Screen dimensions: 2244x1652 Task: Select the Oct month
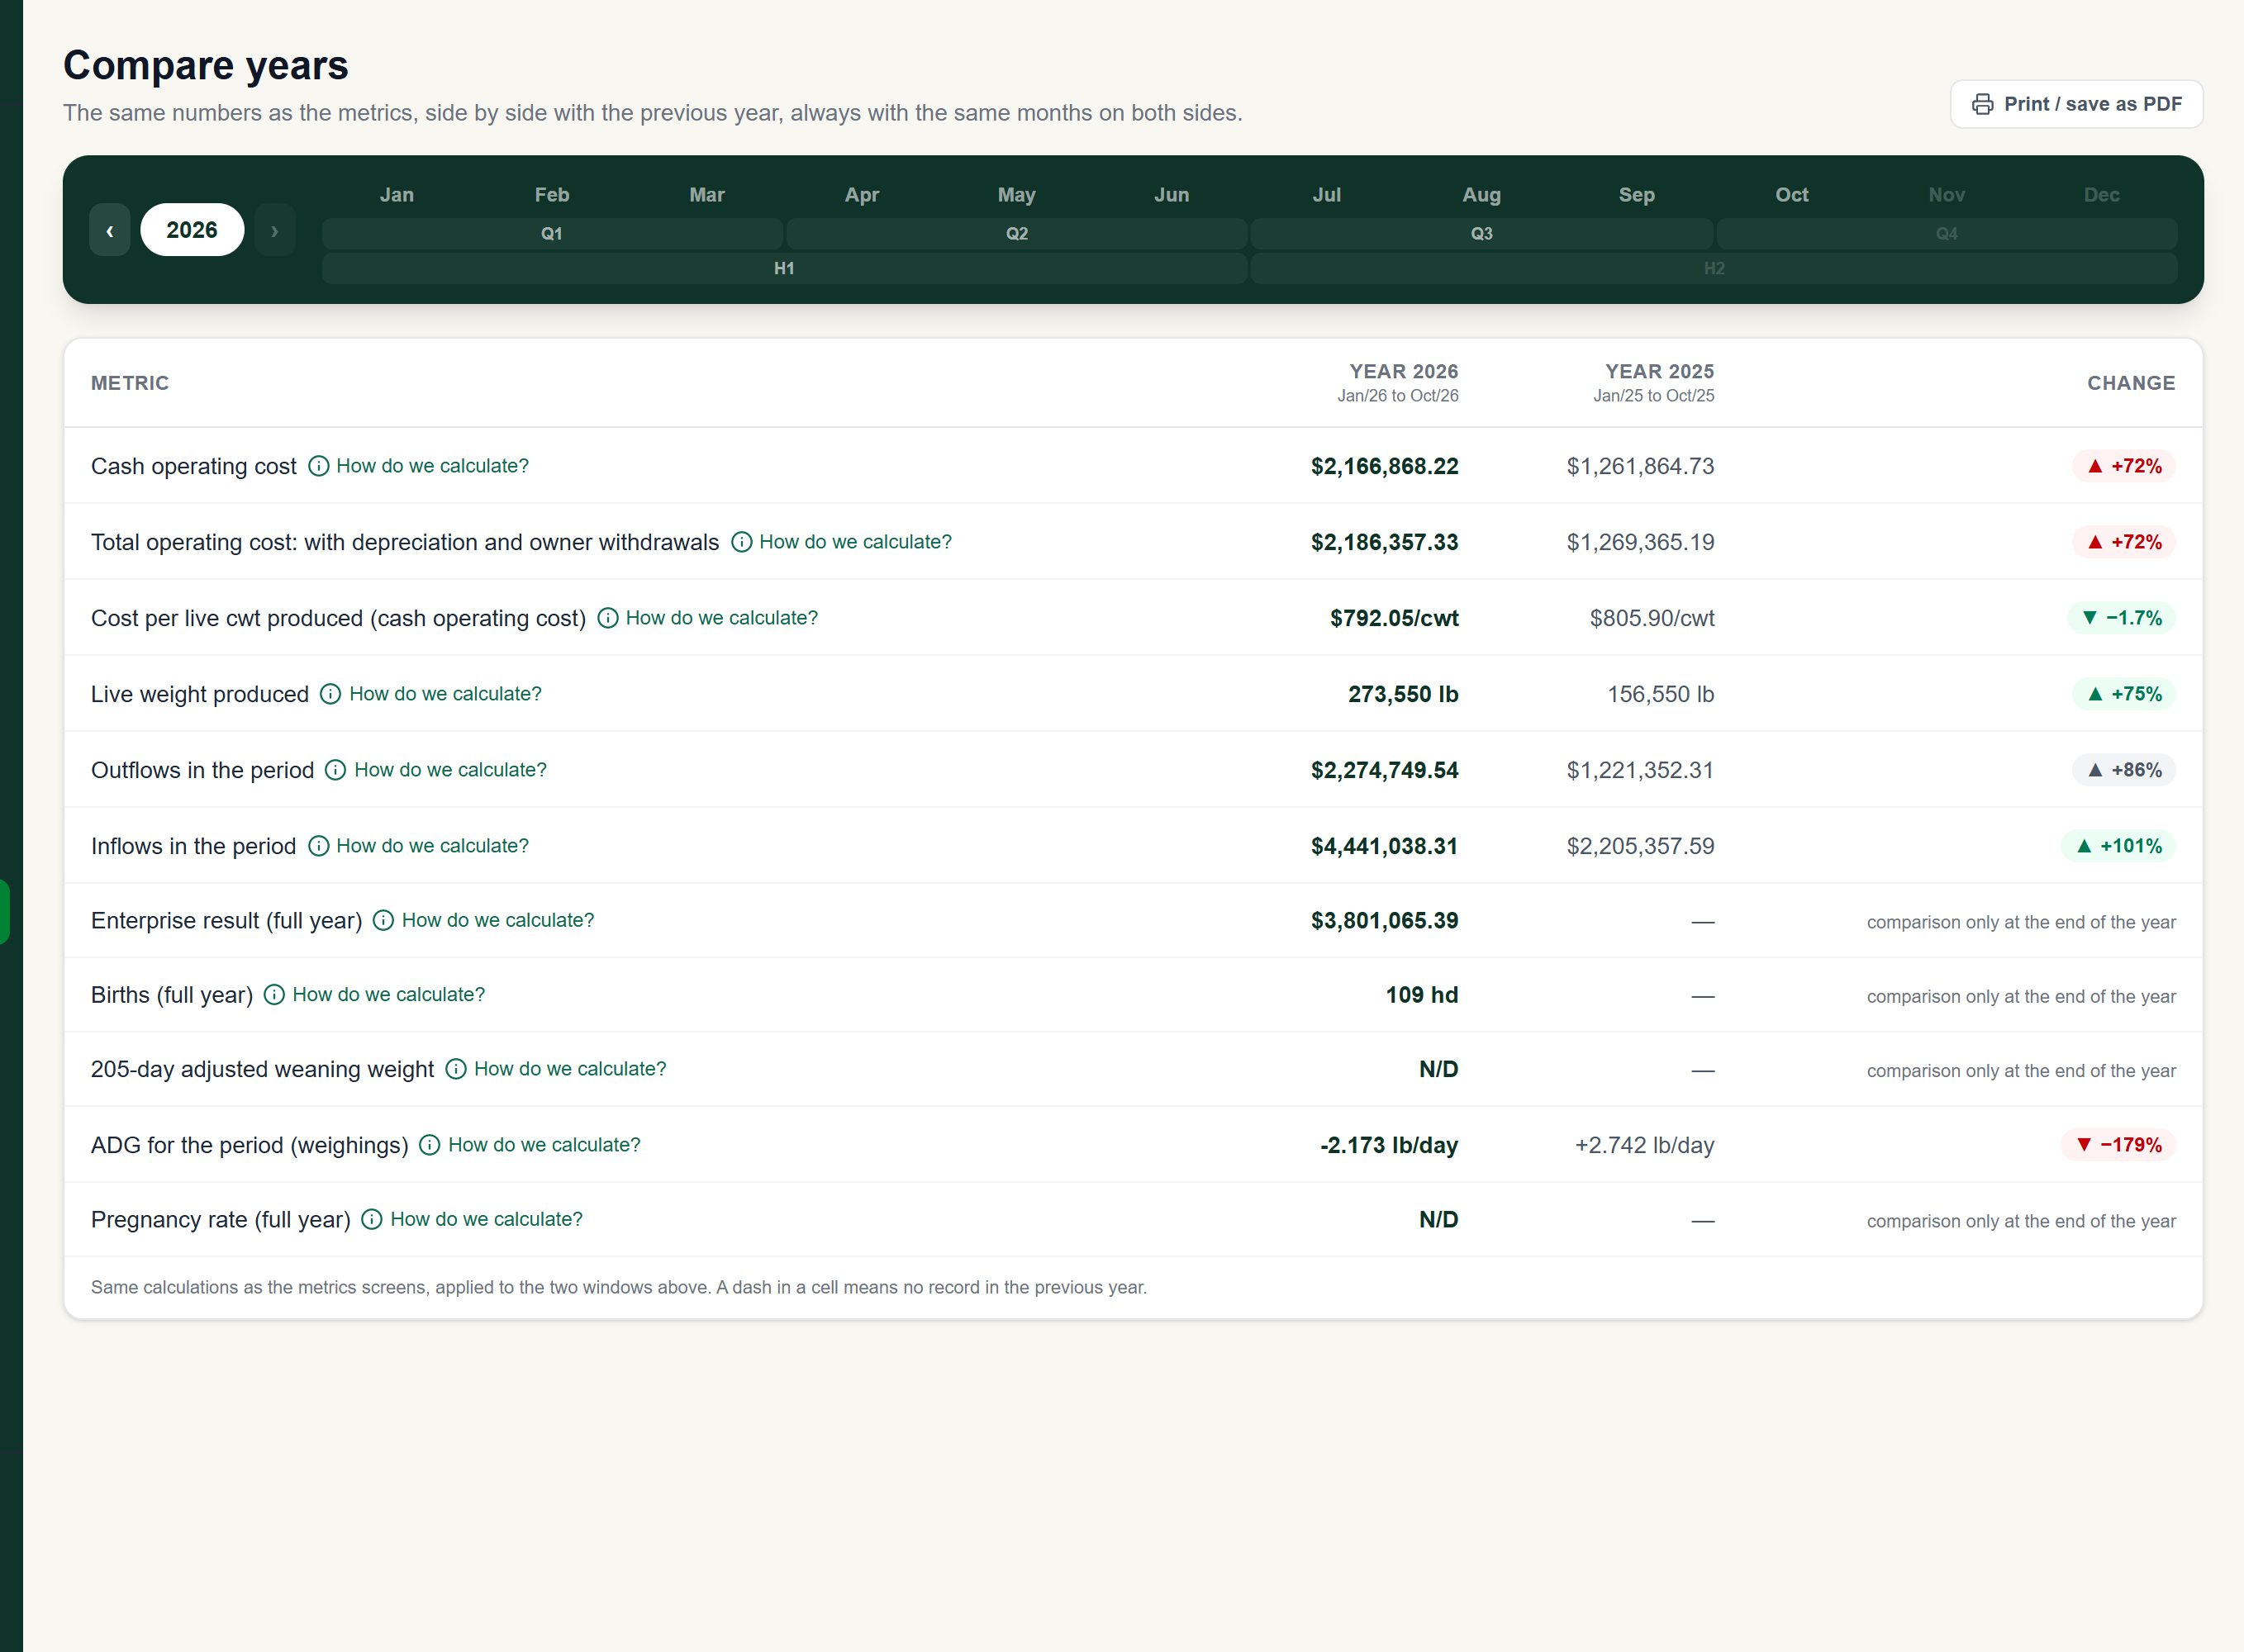[x=1792, y=195]
